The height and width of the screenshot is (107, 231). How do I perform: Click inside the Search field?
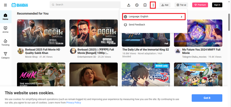coord(85,5)
